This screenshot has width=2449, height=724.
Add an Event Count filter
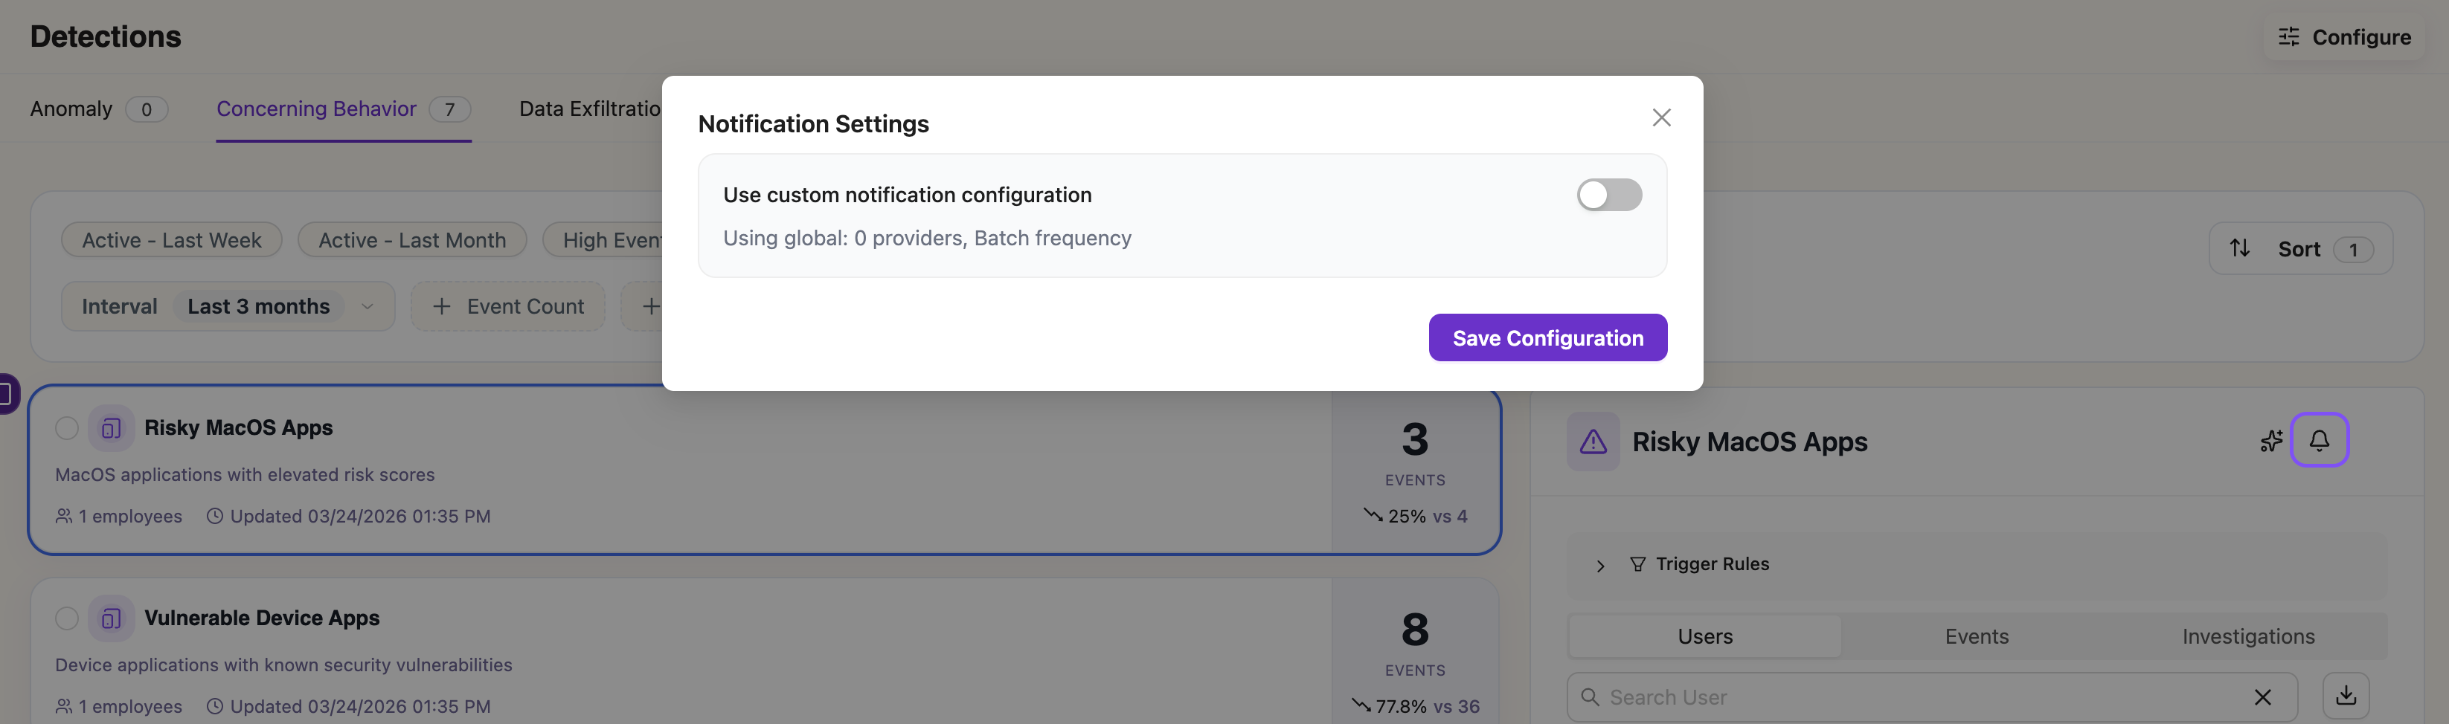coord(507,307)
